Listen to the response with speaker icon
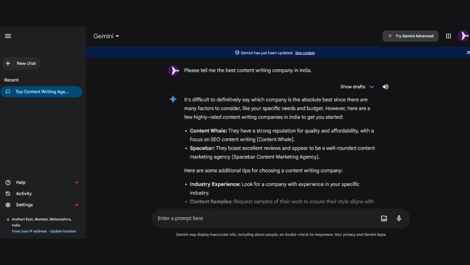This screenshot has height=265, width=470. click(386, 87)
